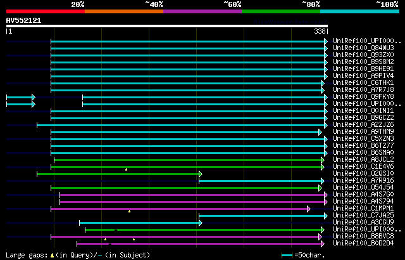405x260 pixels.
Task: Select the UniRef100_B8BVC8 label
Action: pyautogui.click(x=363, y=237)
